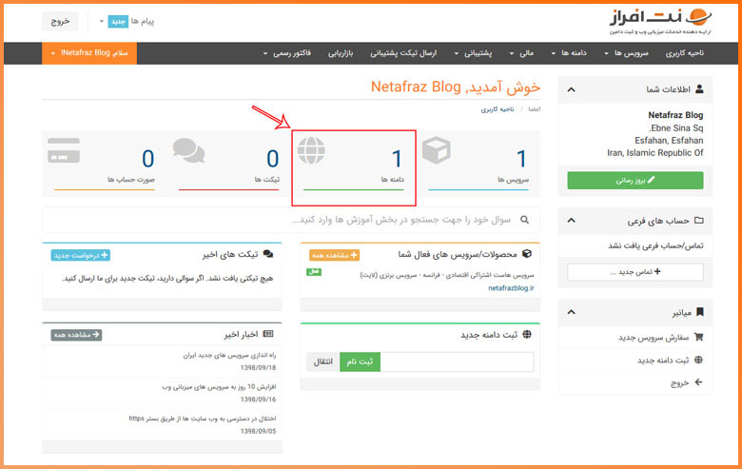
Task: Click the 1 سرویس ها stat tile
Action: [x=478, y=166]
